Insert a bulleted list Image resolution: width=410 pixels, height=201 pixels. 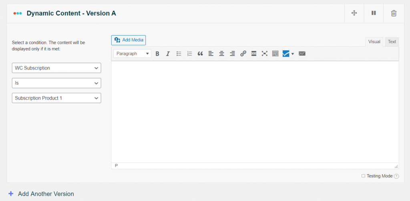[x=179, y=54]
